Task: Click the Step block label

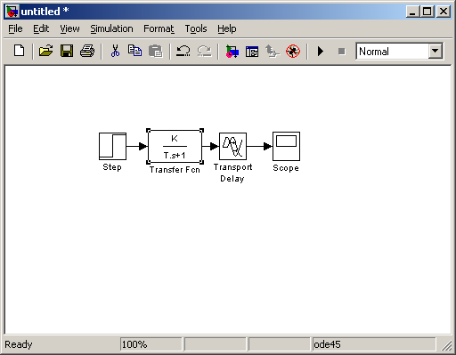Action: tap(112, 167)
